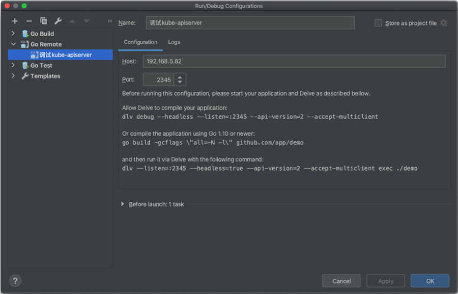Click the Copy Configuration icon
458x294 pixels.
[x=44, y=21]
